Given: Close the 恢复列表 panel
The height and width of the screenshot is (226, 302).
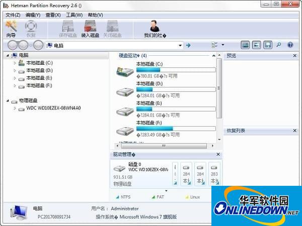Looking at the screenshot, I should [294, 131].
